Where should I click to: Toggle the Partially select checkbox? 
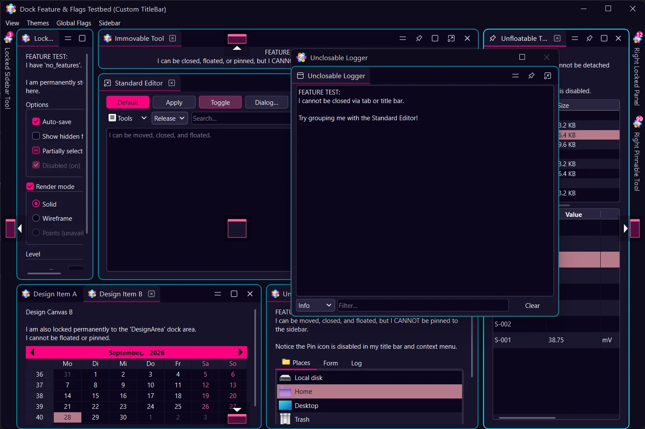coord(36,151)
